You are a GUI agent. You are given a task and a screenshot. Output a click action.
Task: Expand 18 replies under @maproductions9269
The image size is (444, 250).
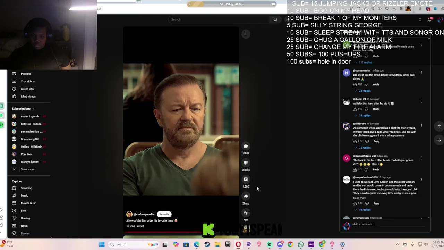point(362,210)
